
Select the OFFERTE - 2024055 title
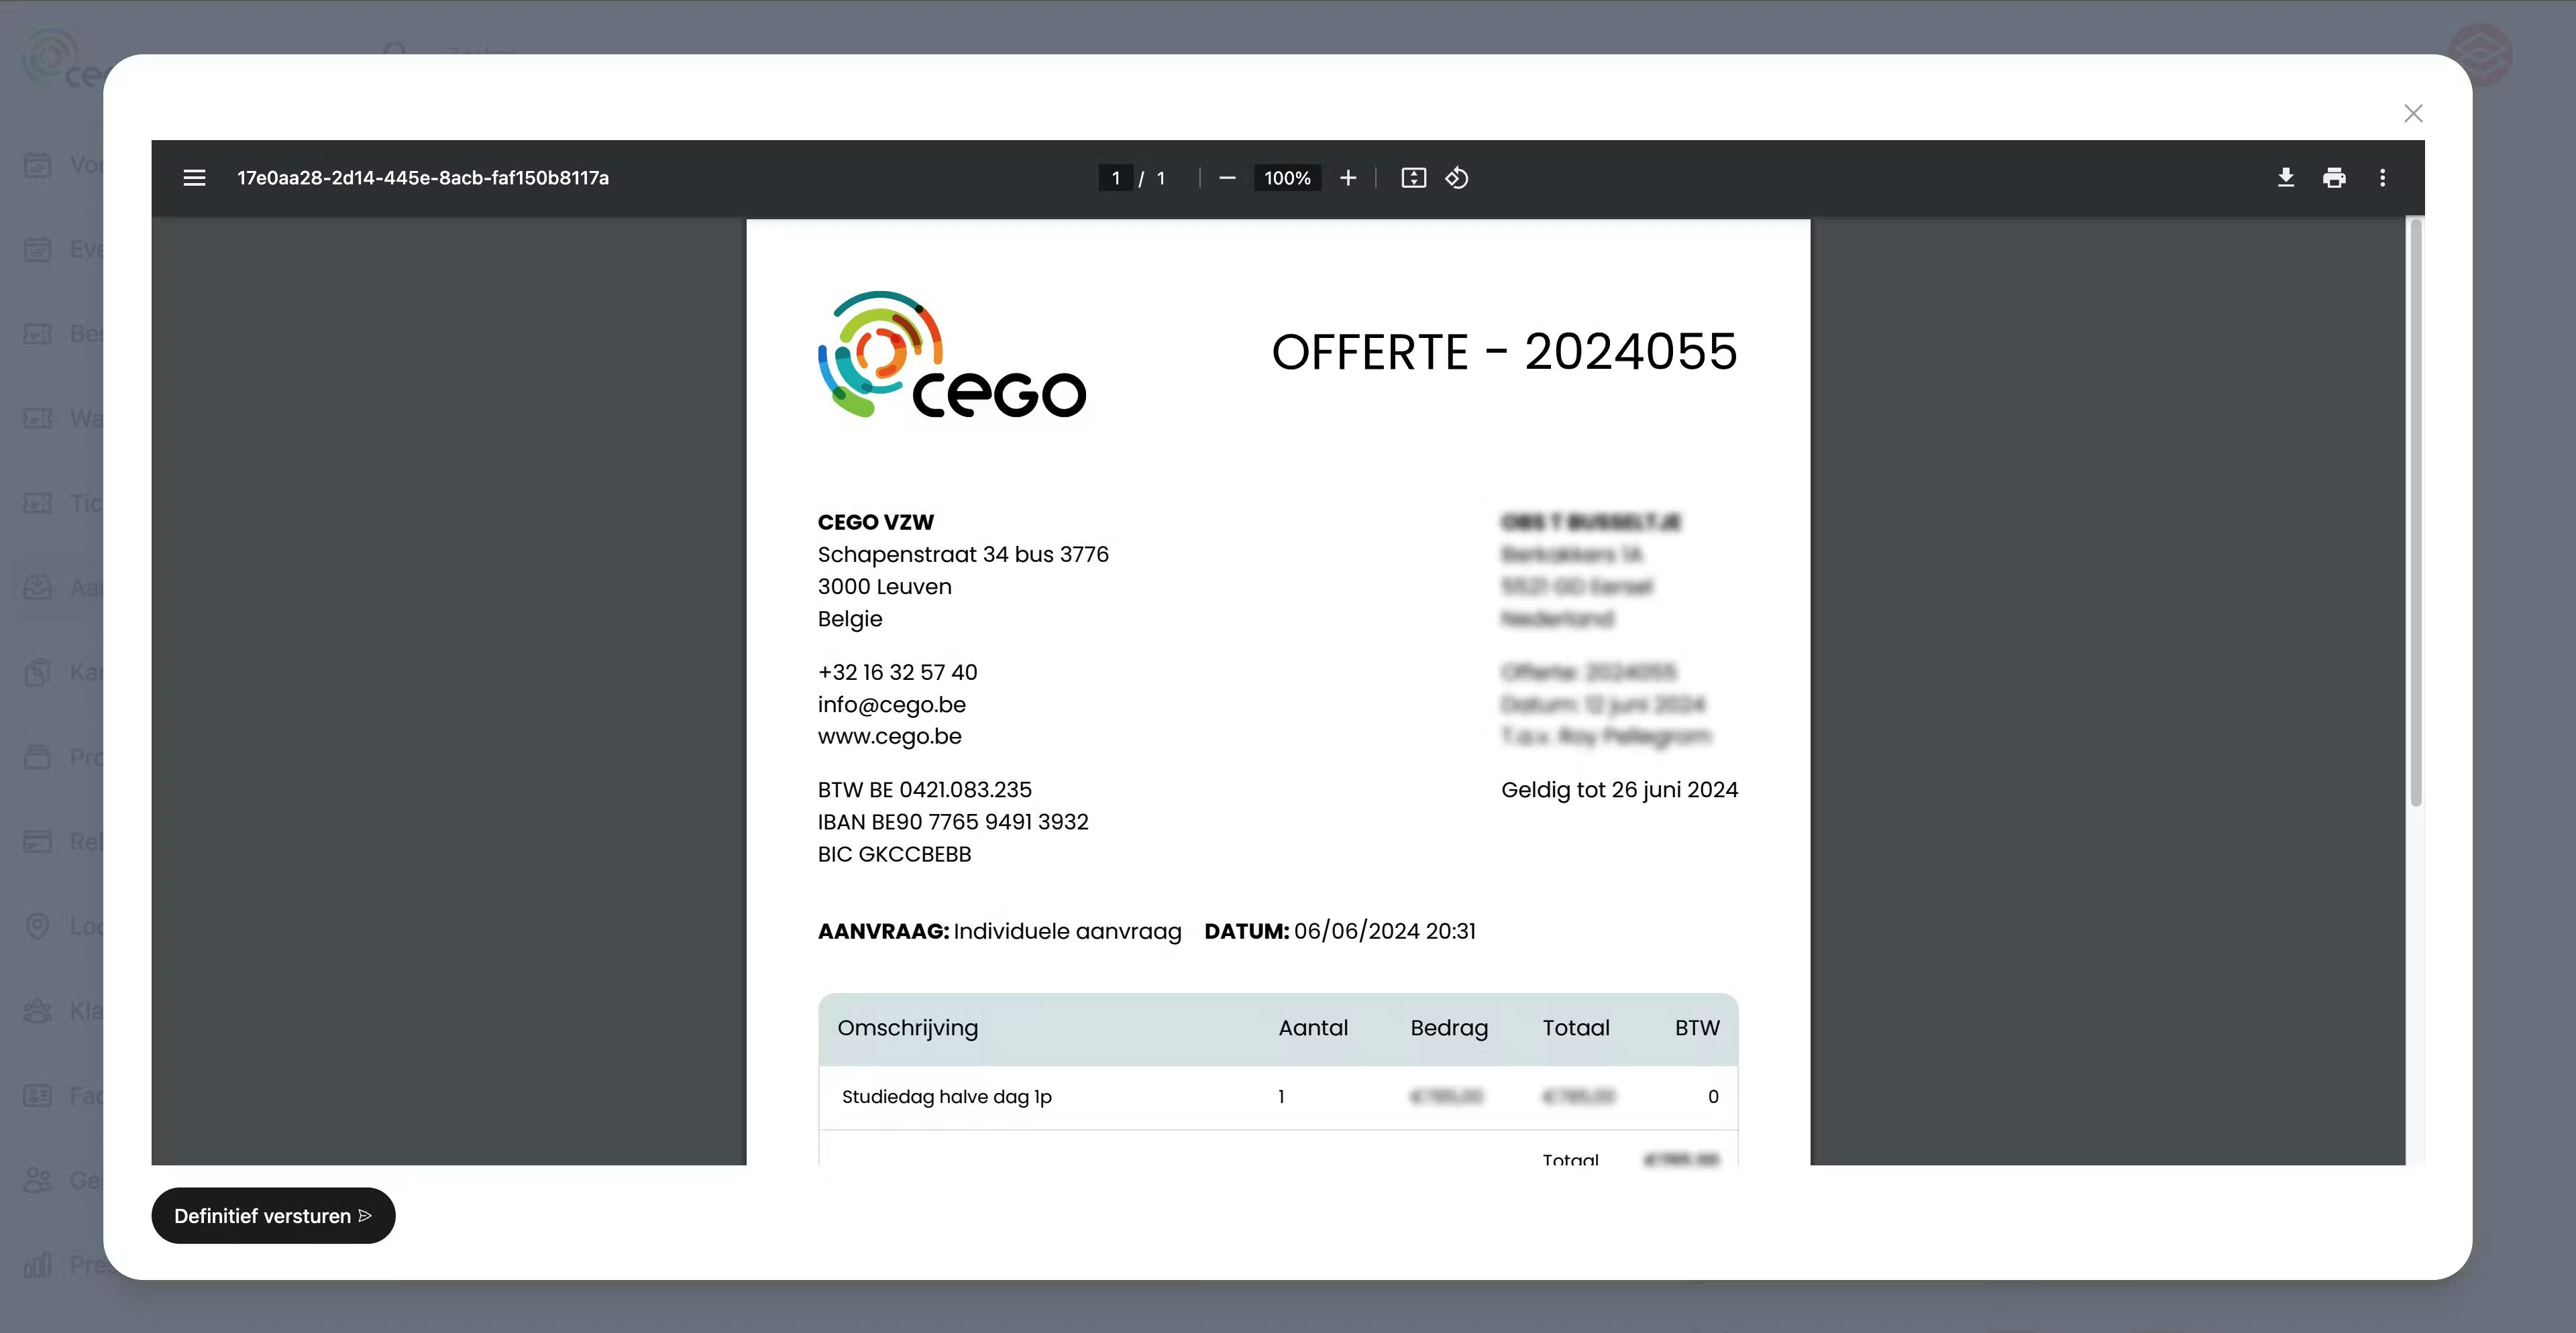[x=1504, y=352]
